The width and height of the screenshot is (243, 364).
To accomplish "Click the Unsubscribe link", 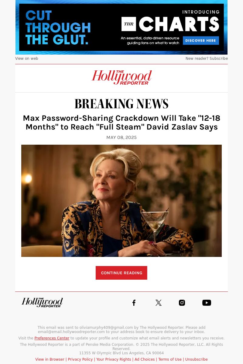I will click(x=197, y=359).
